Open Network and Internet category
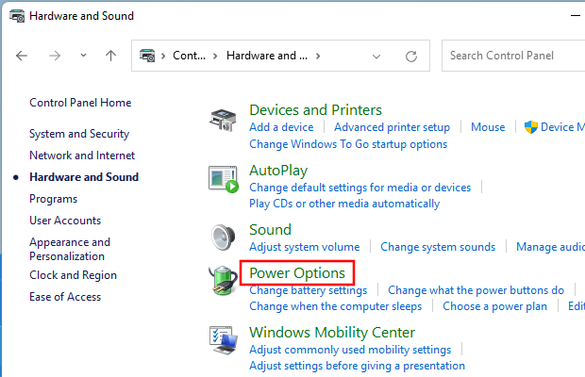The image size is (585, 377). pos(82,156)
